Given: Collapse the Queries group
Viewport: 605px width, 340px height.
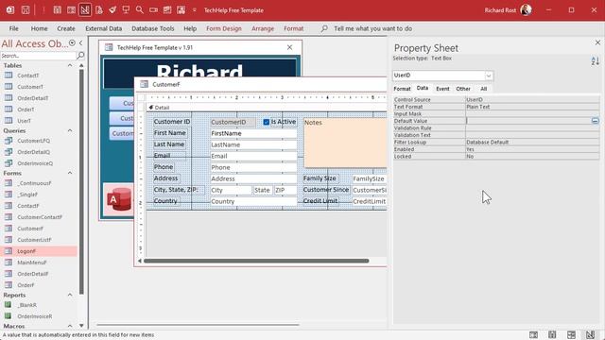Looking at the screenshot, I should (70, 130).
